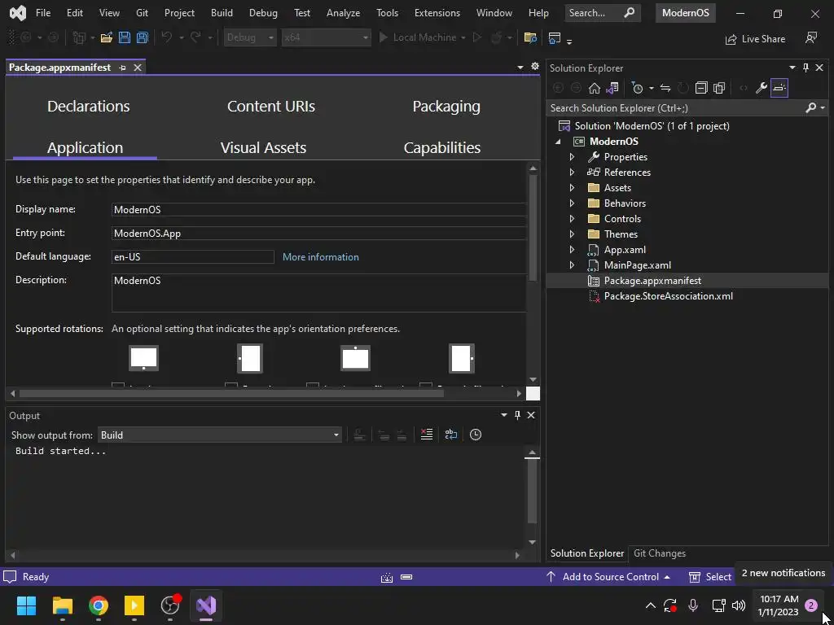Click the clock icon in Output toolbar
Screen dimensions: 834x625
click(x=476, y=435)
